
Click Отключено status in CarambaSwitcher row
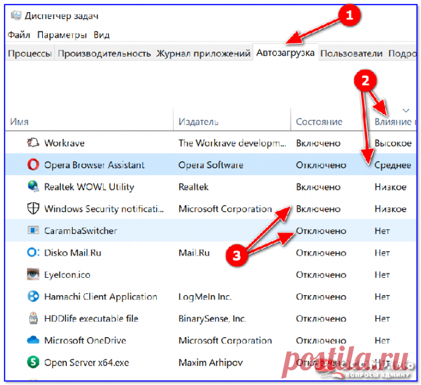tap(321, 231)
